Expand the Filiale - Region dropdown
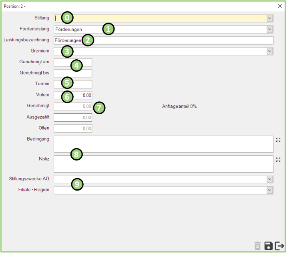This screenshot has width=287, height=253. [x=270, y=190]
